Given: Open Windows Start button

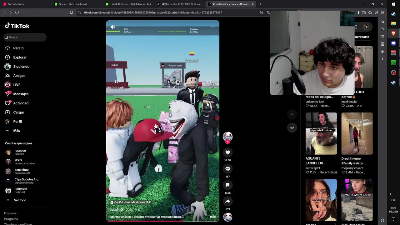Looking at the screenshot, I should [x=393, y=4].
